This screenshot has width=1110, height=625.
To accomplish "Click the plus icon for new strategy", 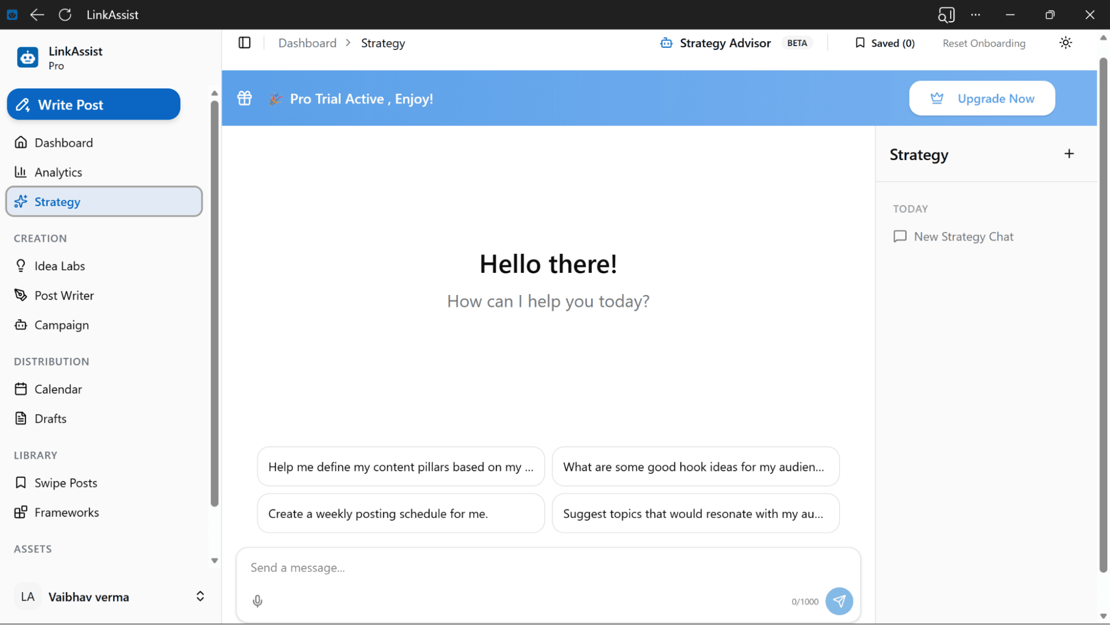I will 1069,154.
